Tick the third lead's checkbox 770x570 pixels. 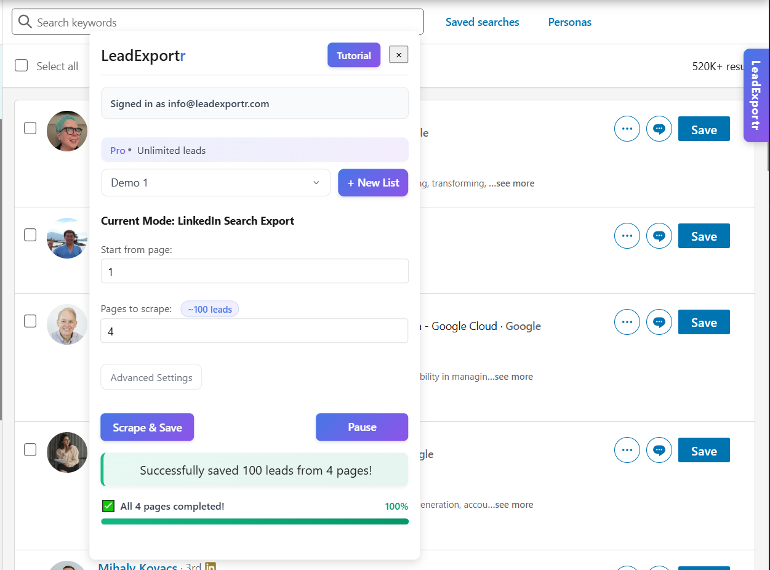point(30,321)
